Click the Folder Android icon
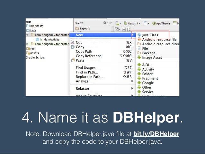This screenshot has width=205, height=154. [139, 74]
